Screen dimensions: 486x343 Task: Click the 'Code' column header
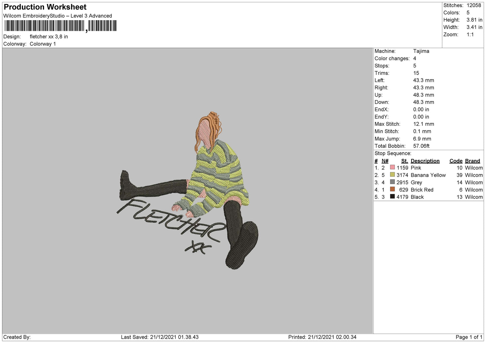tap(456, 161)
